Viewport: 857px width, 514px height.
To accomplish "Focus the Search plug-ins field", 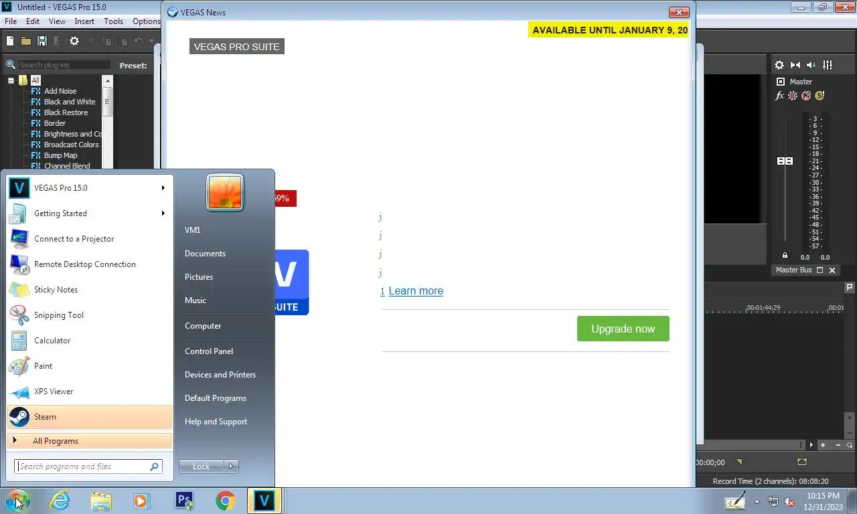I will click(64, 65).
